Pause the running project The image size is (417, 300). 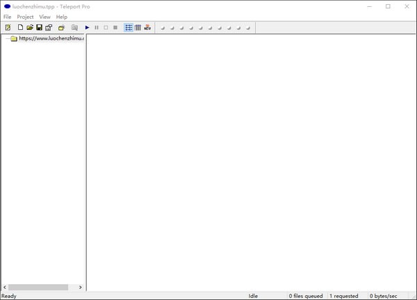97,28
